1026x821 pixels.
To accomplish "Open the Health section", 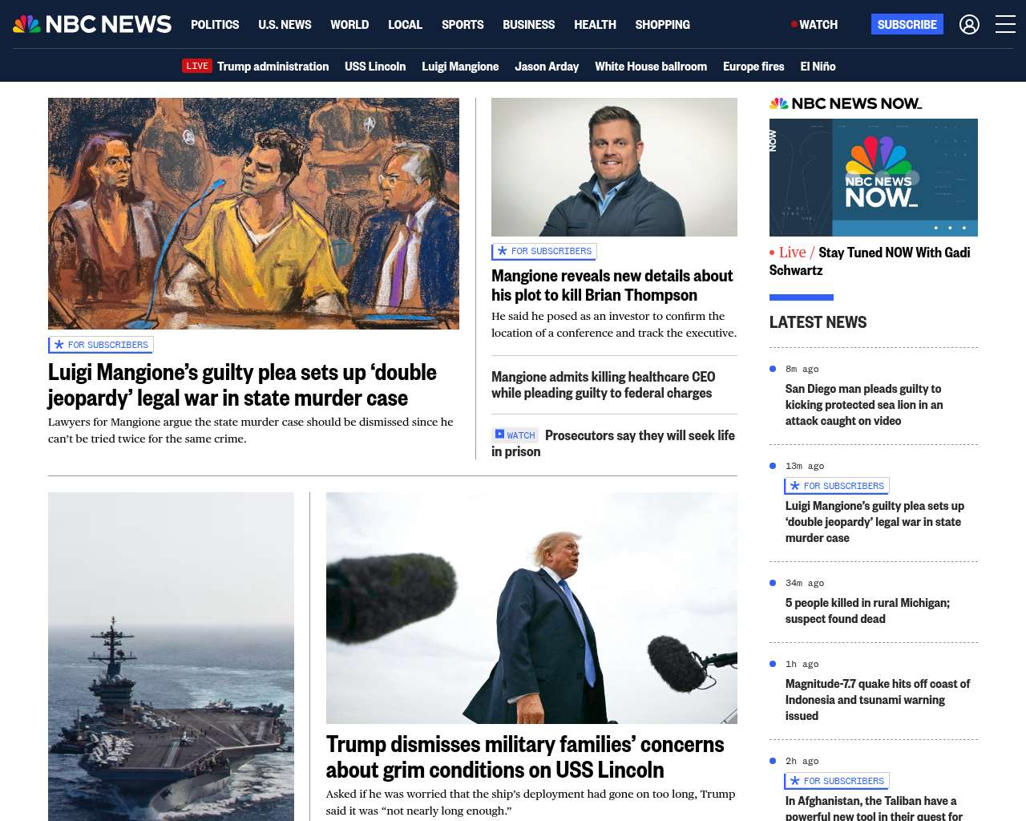I will (x=595, y=25).
